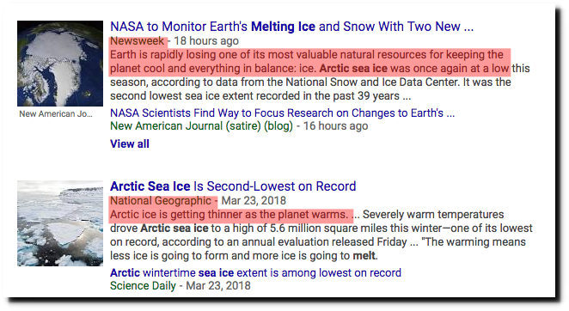Open the NASA to Monitor Earth's Melting Ice headline

coord(291,27)
